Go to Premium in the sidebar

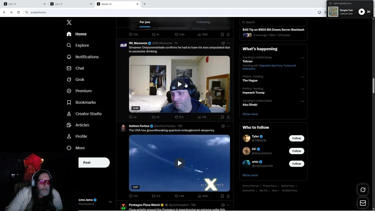[79, 91]
